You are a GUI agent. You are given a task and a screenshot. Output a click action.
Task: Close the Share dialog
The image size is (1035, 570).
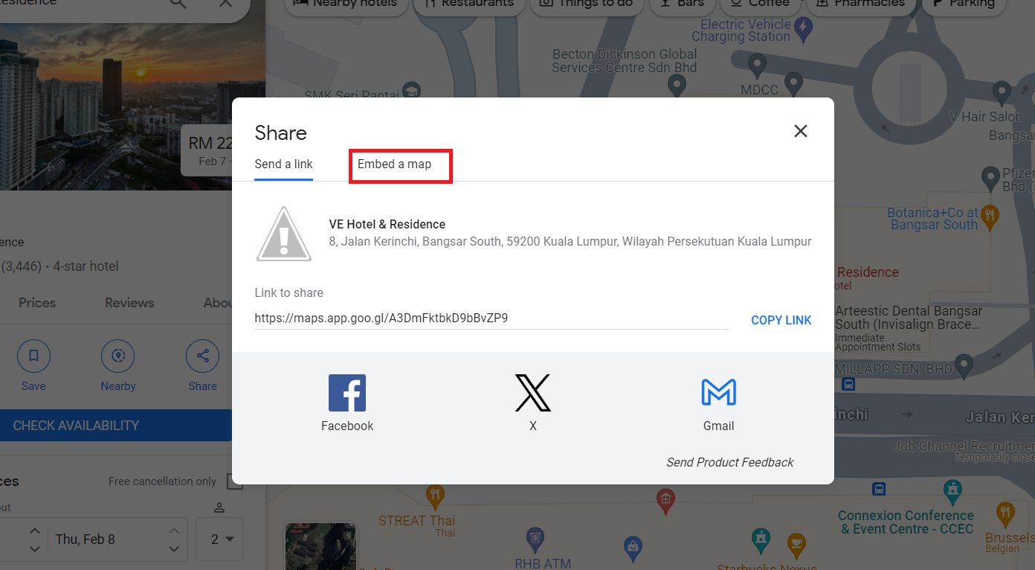coord(800,131)
